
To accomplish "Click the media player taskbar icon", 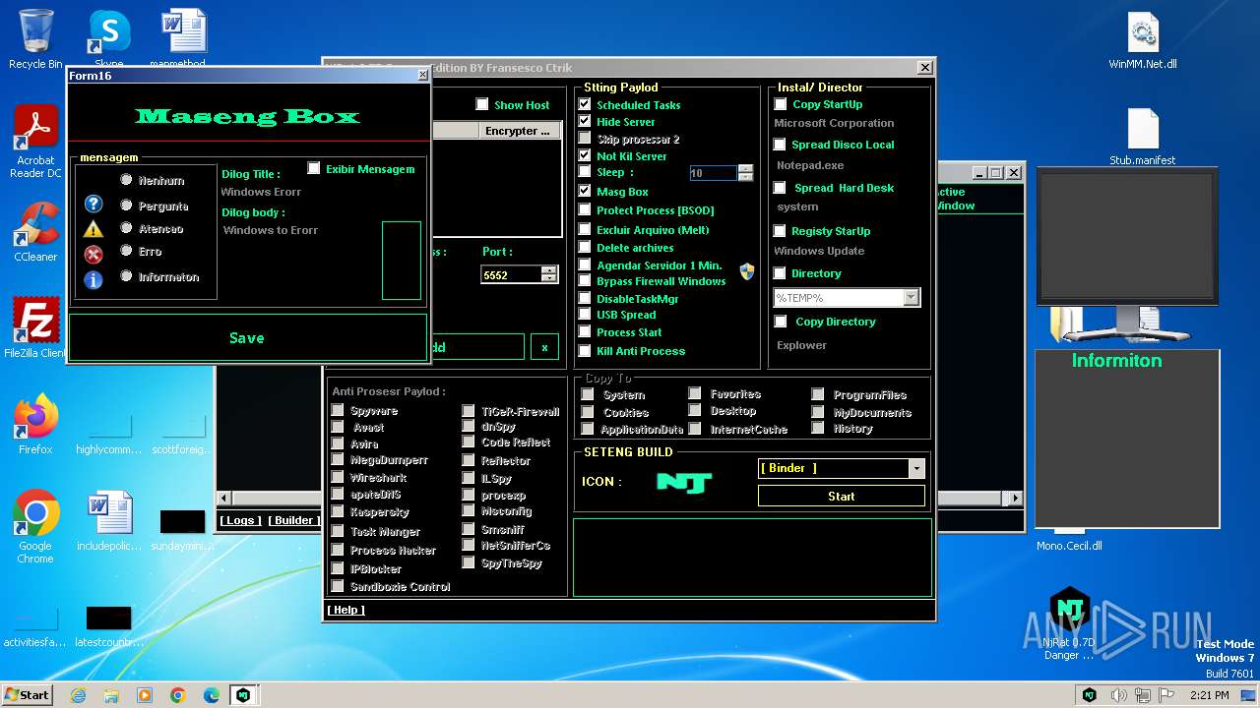I will click(x=145, y=695).
